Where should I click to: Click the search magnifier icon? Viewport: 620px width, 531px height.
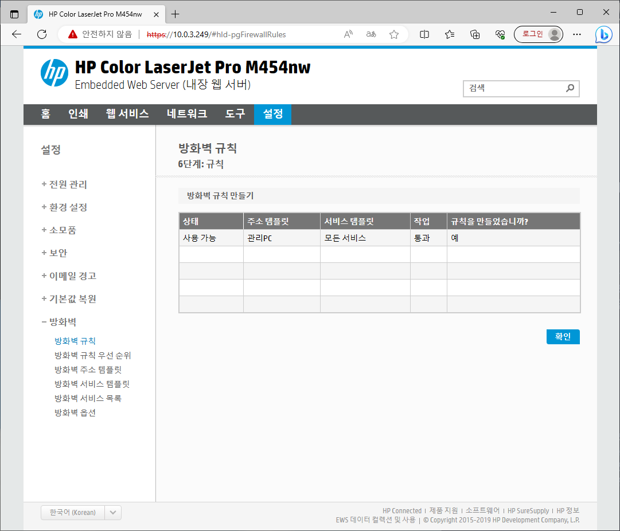[x=570, y=88]
